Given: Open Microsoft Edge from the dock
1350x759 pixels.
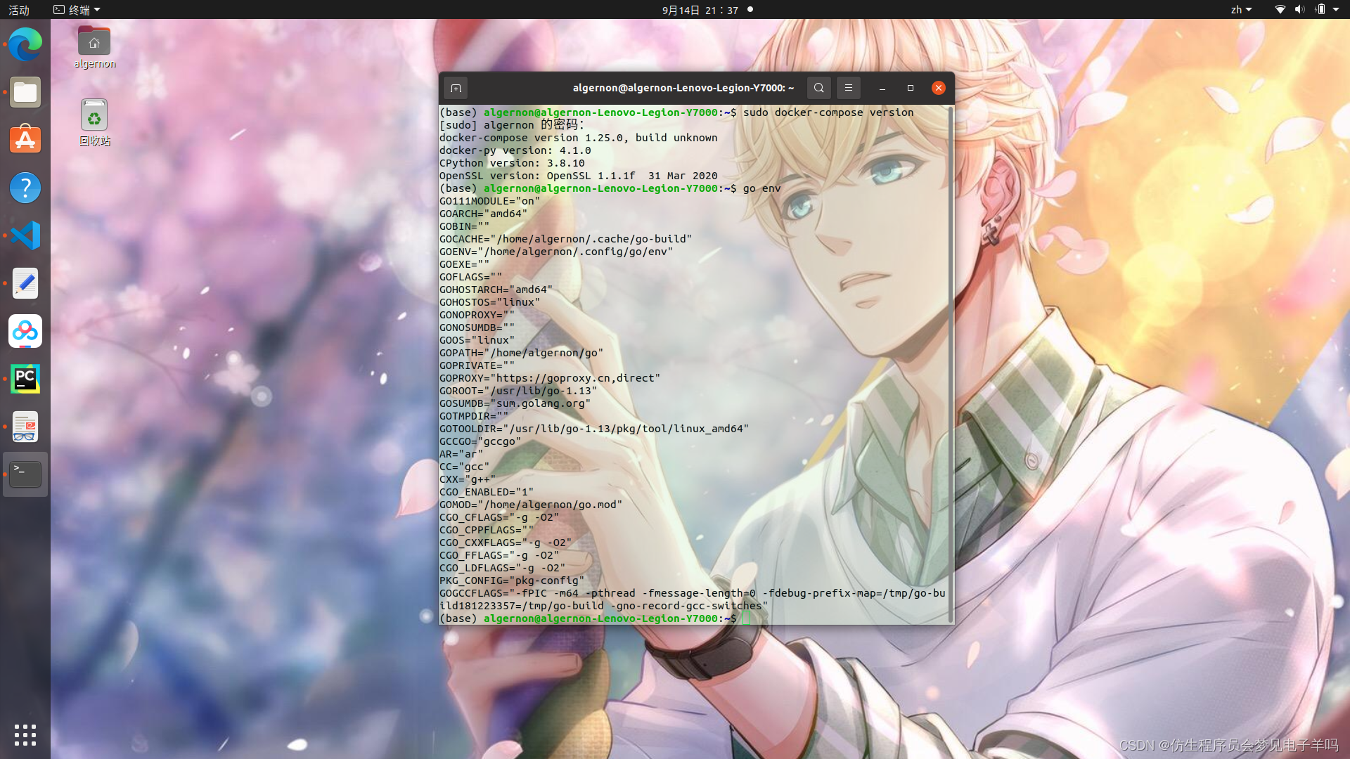Looking at the screenshot, I should pyautogui.click(x=25, y=45).
